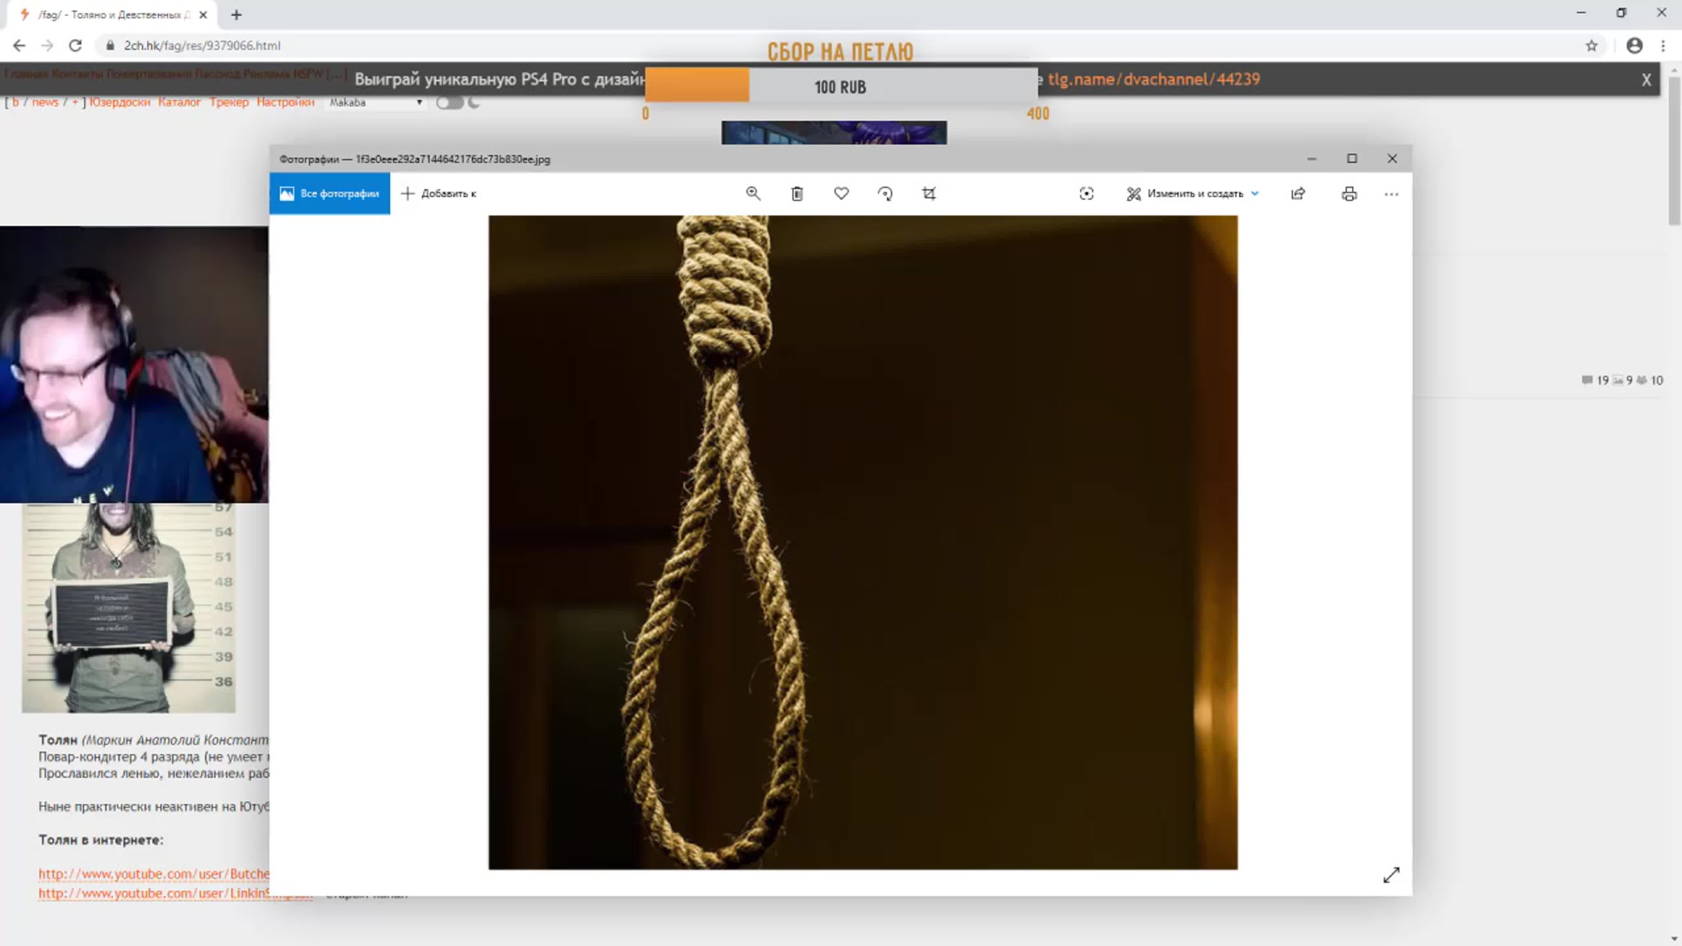Image resolution: width=1682 pixels, height=946 pixels.
Task: Enter fullscreen with diagonal arrows icon
Action: [1391, 875]
